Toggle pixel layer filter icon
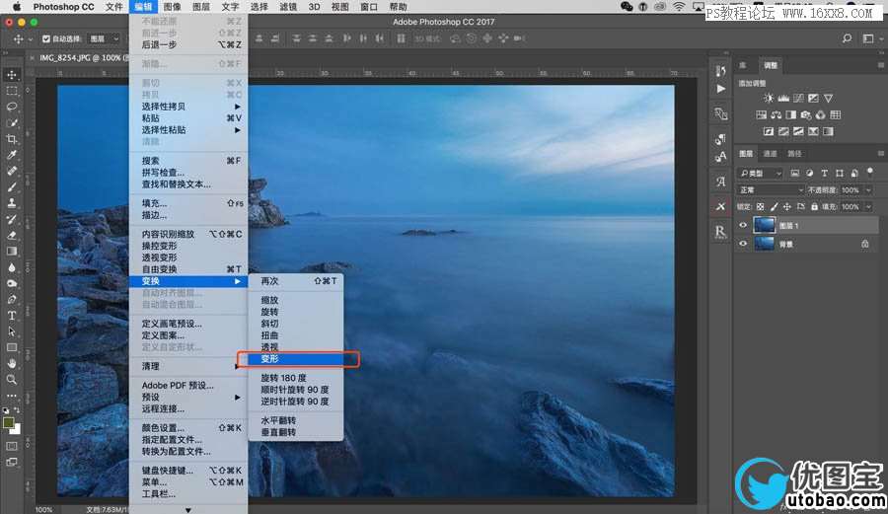Viewport: 888px width, 514px height. (x=795, y=173)
